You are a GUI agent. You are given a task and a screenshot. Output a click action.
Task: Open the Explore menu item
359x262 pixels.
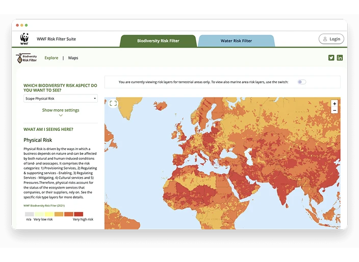coord(52,58)
